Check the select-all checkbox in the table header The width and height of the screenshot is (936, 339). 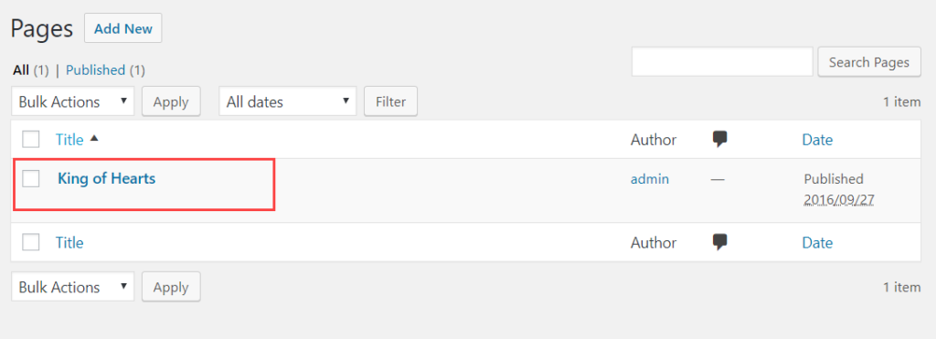click(30, 140)
